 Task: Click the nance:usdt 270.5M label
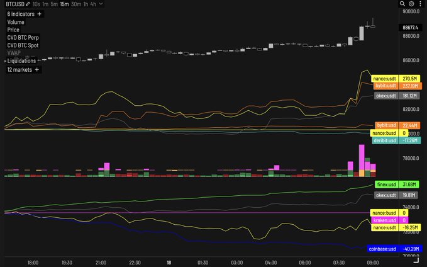[396, 79]
